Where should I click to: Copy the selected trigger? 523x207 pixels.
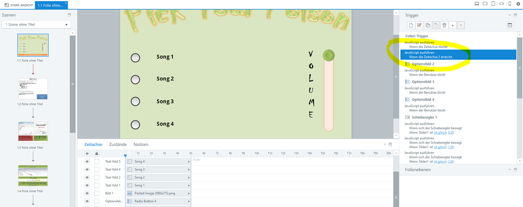click(428, 25)
